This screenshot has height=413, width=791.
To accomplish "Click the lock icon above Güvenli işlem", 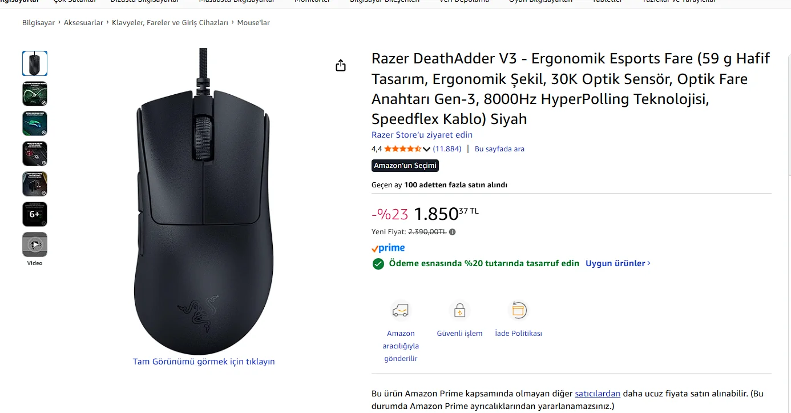I will click(459, 311).
